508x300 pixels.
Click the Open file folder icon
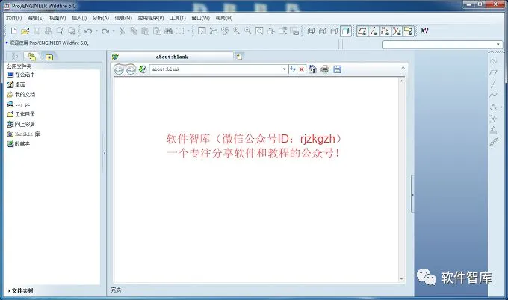[x=25, y=31]
